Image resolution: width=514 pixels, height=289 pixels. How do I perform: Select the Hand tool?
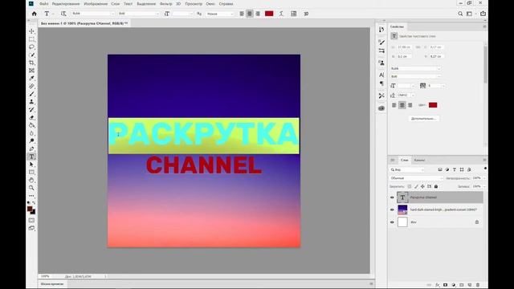(31, 180)
